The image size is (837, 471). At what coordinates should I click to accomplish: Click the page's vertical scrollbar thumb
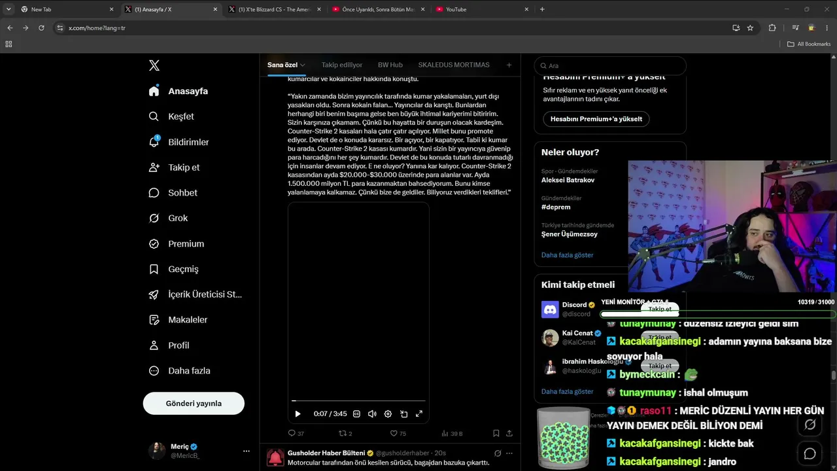point(833,375)
